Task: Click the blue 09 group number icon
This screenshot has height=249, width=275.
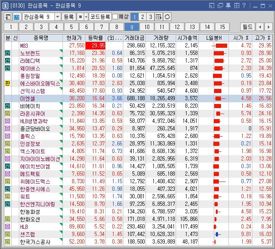Action: tap(16, 17)
